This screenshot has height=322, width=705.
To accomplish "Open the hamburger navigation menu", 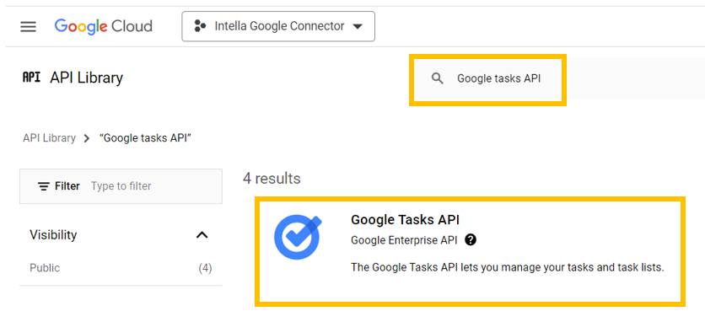I will coord(28,26).
